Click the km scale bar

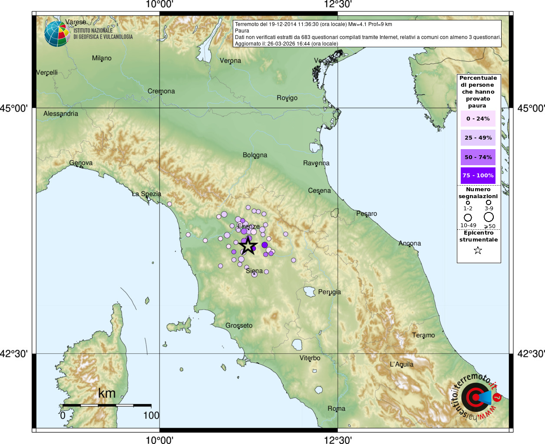click(107, 405)
